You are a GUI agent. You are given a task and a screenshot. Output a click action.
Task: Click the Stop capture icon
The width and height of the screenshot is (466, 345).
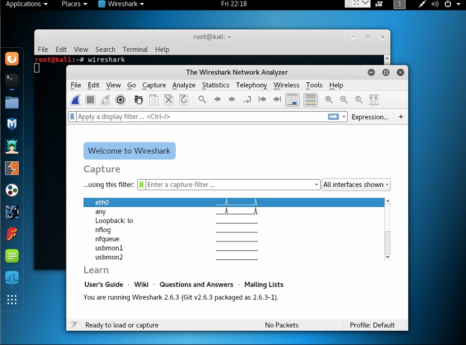coord(89,99)
